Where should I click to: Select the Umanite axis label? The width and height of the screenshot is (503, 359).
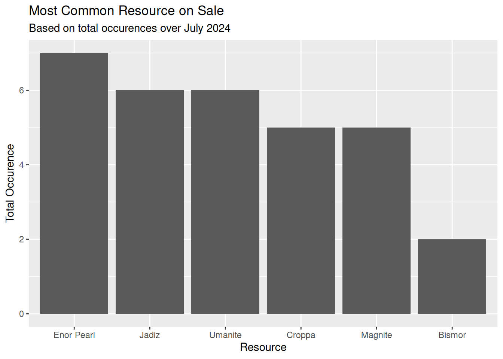(225, 335)
